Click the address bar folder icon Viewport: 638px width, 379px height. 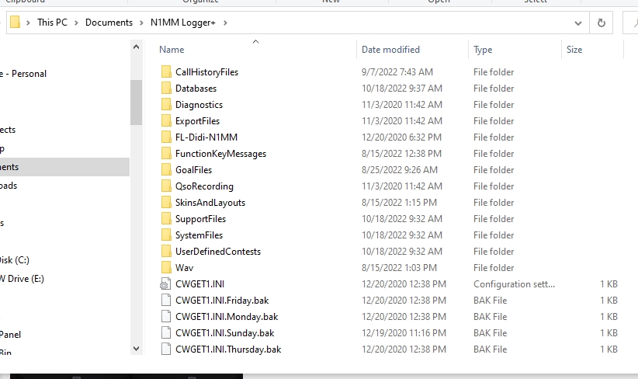15,22
